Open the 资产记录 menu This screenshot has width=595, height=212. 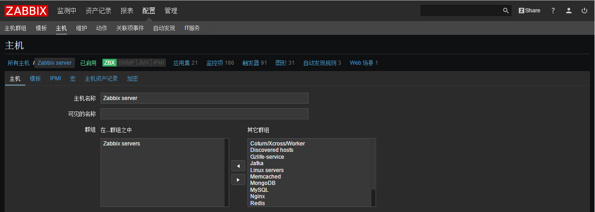[99, 11]
